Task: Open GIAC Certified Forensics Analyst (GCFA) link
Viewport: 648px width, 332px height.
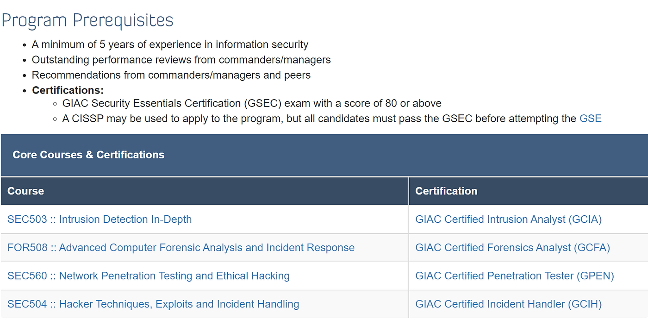Action: click(512, 248)
